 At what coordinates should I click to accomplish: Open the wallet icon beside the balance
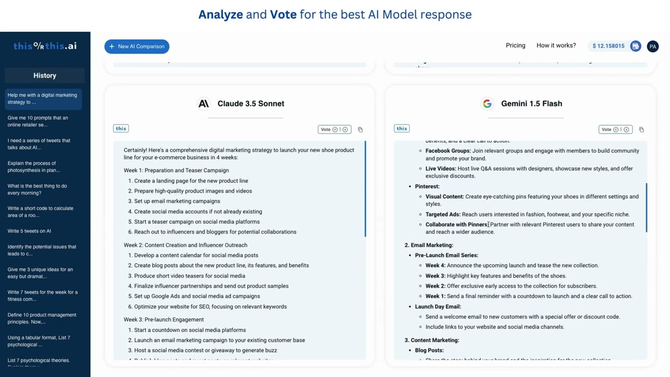coord(635,46)
